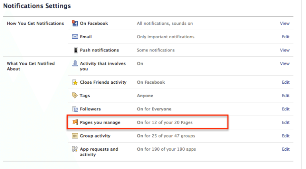The width and height of the screenshot is (306, 169).
Task: Click the tag icon beside Tags
Action: [x=75, y=95]
